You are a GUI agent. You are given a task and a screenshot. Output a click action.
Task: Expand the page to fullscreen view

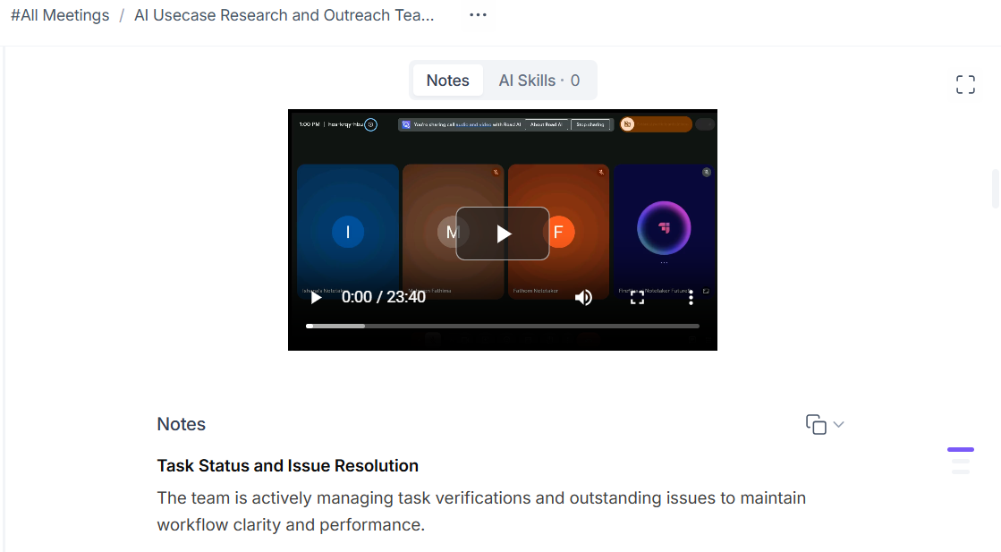coord(965,84)
